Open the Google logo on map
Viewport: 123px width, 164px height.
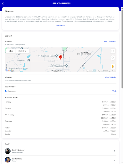(x=9, y=70)
